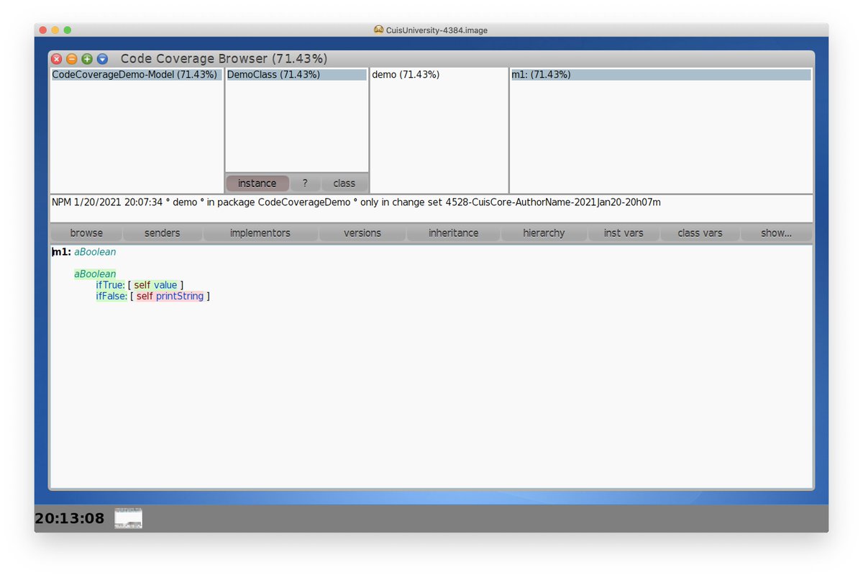Select demo (71.43%) message category

[x=439, y=75]
